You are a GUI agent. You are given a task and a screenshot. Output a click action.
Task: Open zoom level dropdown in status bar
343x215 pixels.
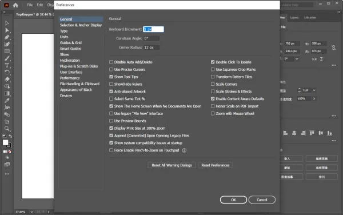click(x=31, y=212)
